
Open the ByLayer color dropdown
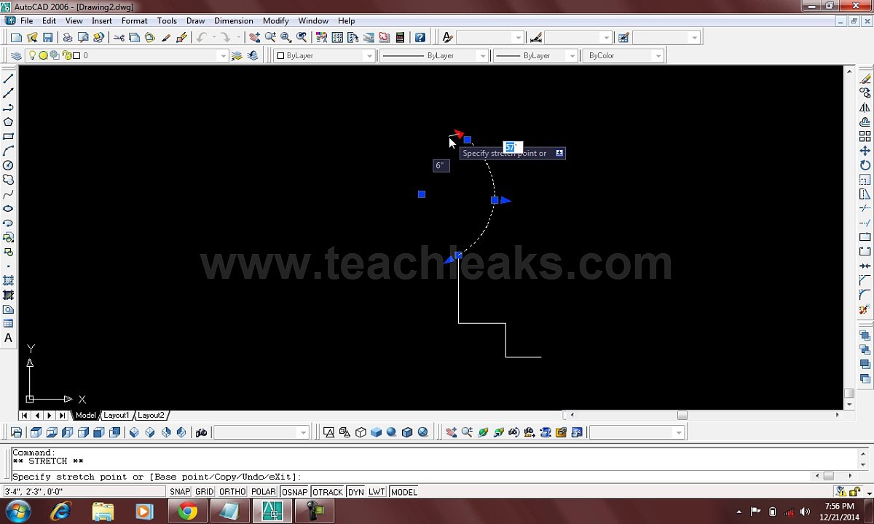(x=369, y=55)
